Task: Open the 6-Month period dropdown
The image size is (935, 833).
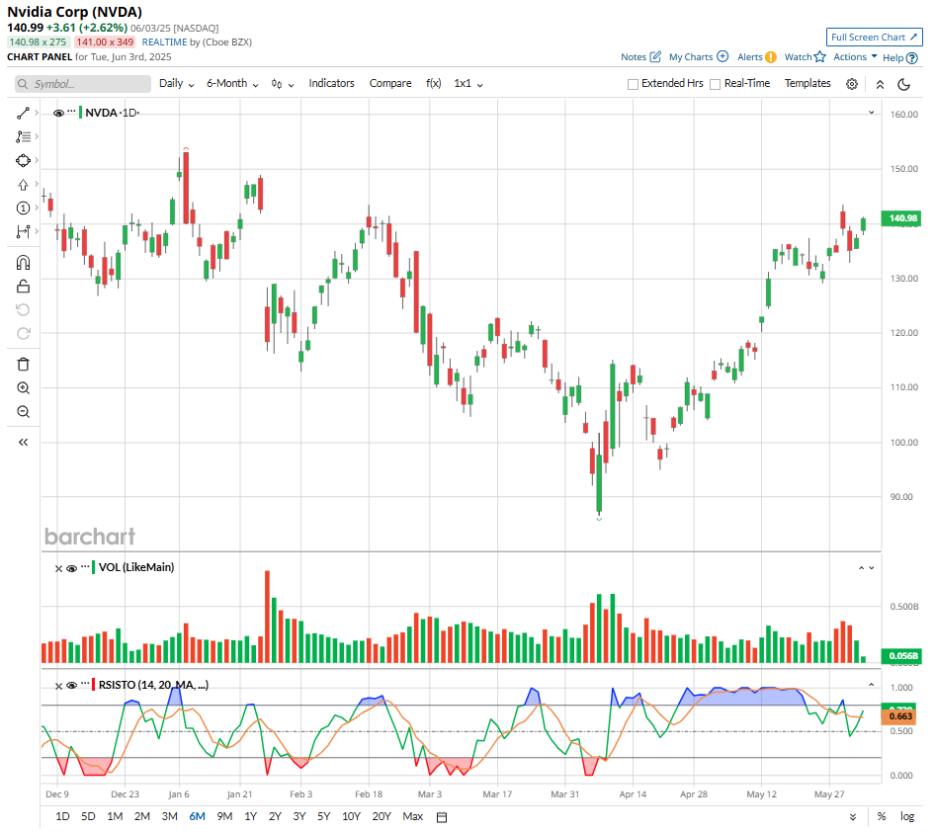Action: click(232, 83)
